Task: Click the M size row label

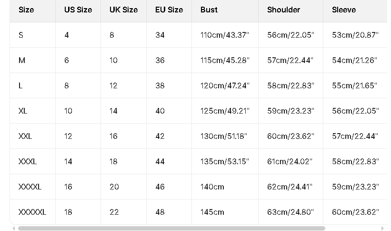Action: (x=22, y=60)
